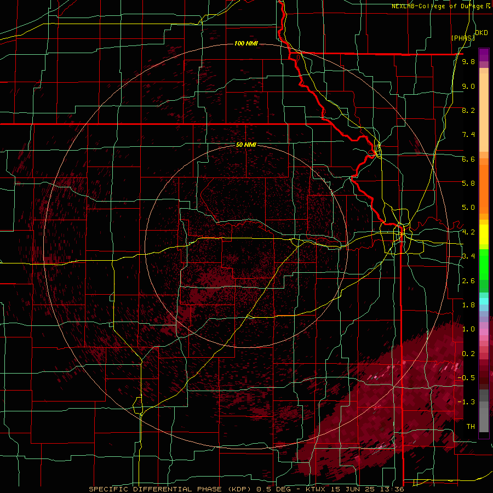Screen dimensions: 493x493
Task: Click the 4.2 scale value
Action: [468, 232]
